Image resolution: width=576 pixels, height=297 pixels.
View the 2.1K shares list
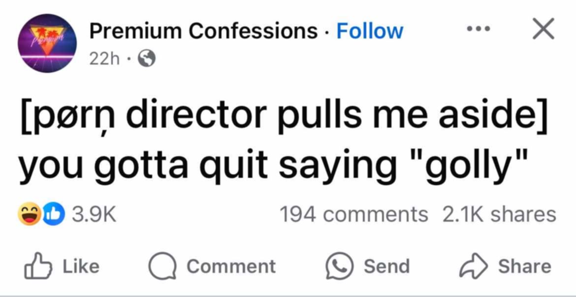(x=499, y=214)
